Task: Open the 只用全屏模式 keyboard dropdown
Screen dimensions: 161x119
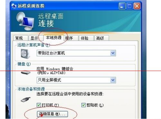Action: tap(76, 80)
